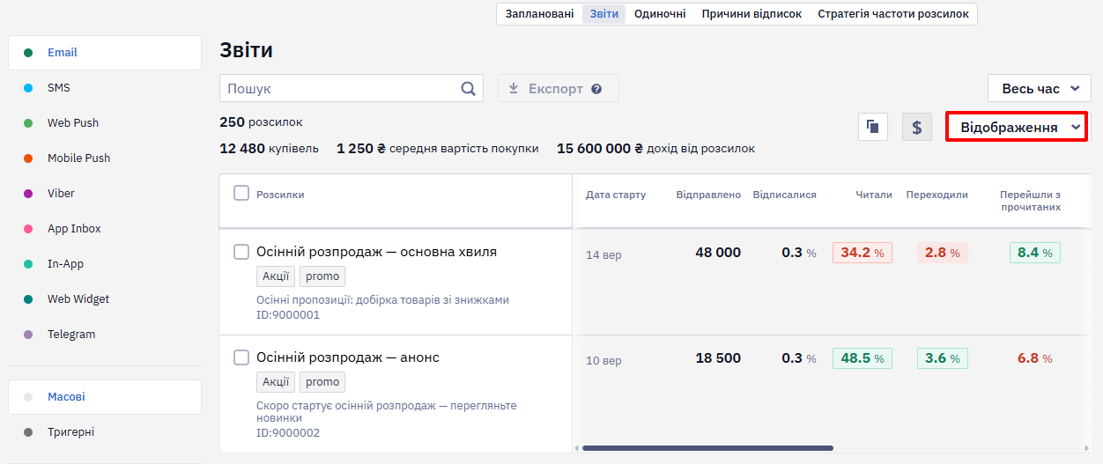Click the Export help question icon

tap(596, 89)
